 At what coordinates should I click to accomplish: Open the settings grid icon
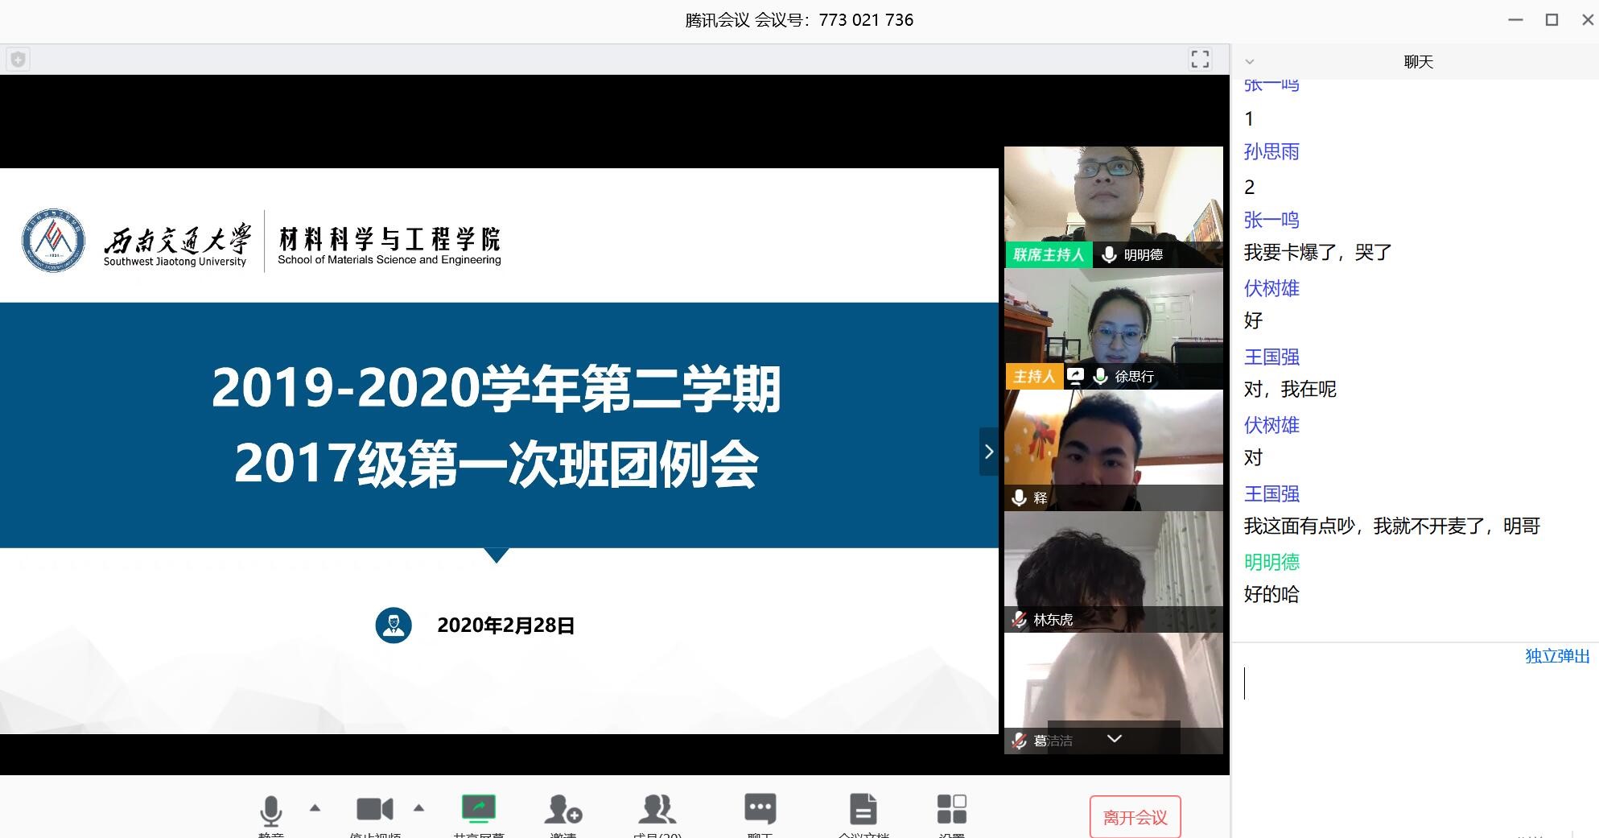951,810
